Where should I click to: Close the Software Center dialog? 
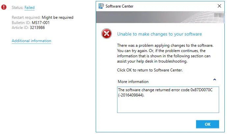[219, 6]
